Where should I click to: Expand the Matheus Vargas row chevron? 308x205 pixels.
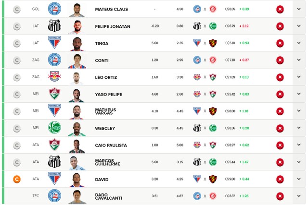pos(299,111)
